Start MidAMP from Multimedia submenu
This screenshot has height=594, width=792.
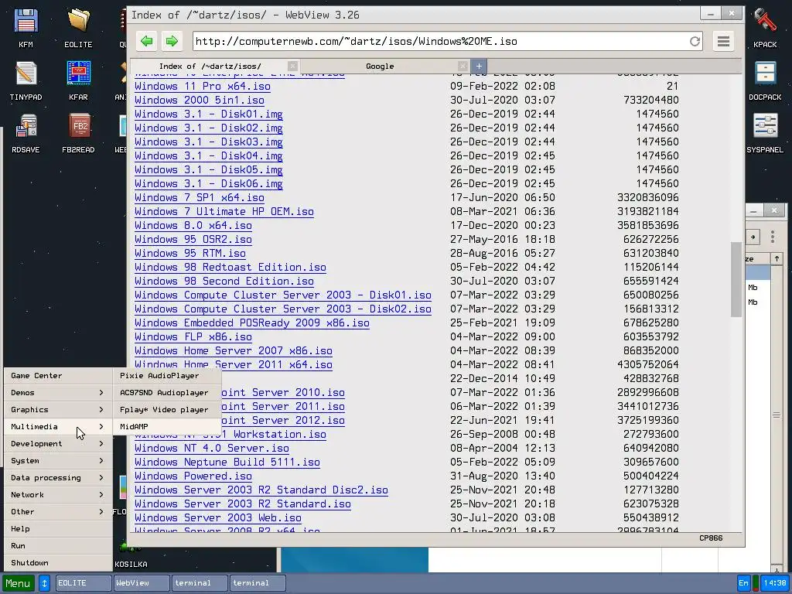click(167, 427)
